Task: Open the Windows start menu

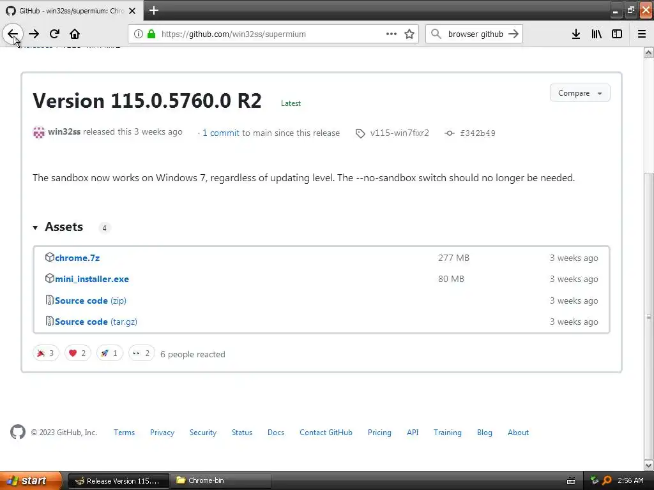Action: pyautogui.click(x=31, y=480)
